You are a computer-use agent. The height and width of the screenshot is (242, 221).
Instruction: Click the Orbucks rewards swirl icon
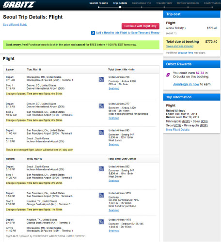tap(168, 75)
